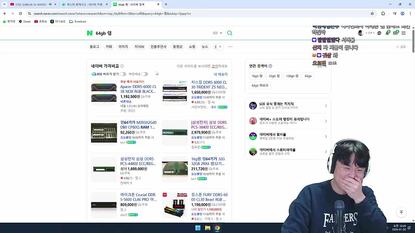Open the three-dot more options in search tabs
The image size is (415, 233).
click(230, 47)
